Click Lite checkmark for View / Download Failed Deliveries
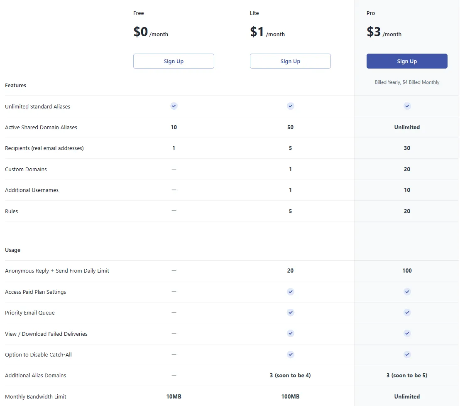Viewport: 460px width, 406px height. [291, 333]
